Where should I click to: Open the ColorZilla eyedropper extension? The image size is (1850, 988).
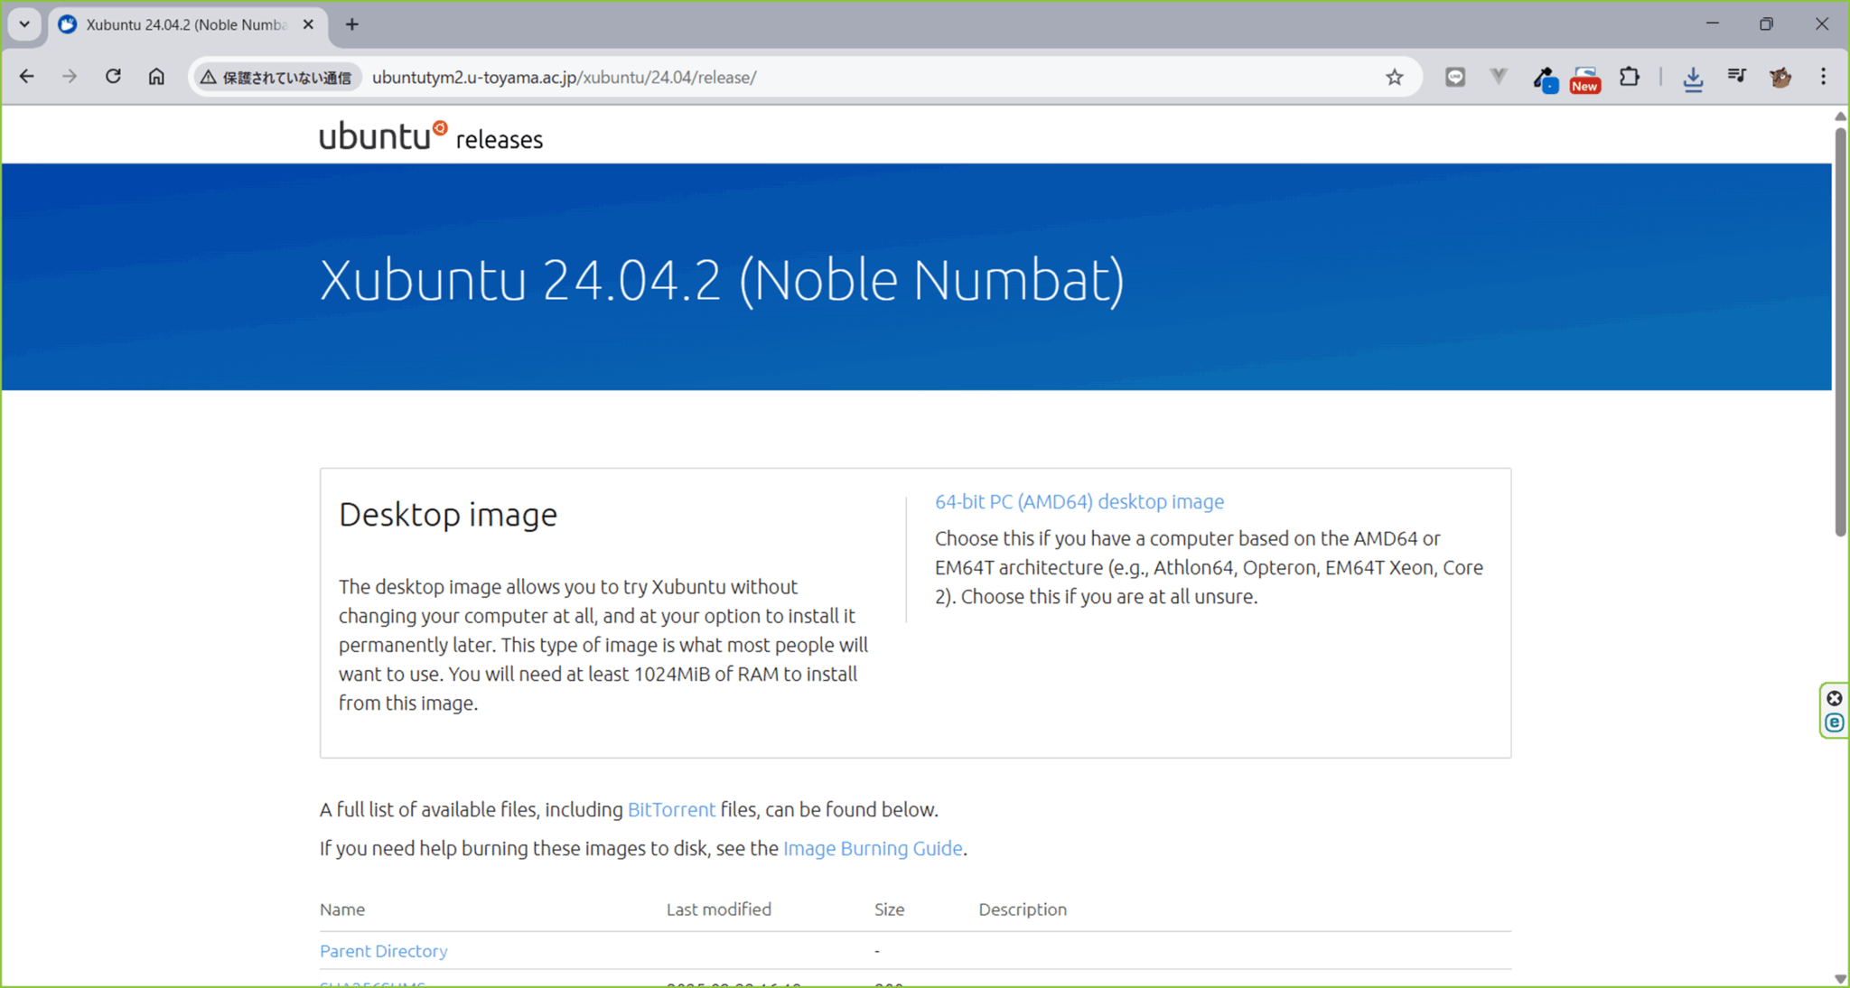(x=1545, y=79)
